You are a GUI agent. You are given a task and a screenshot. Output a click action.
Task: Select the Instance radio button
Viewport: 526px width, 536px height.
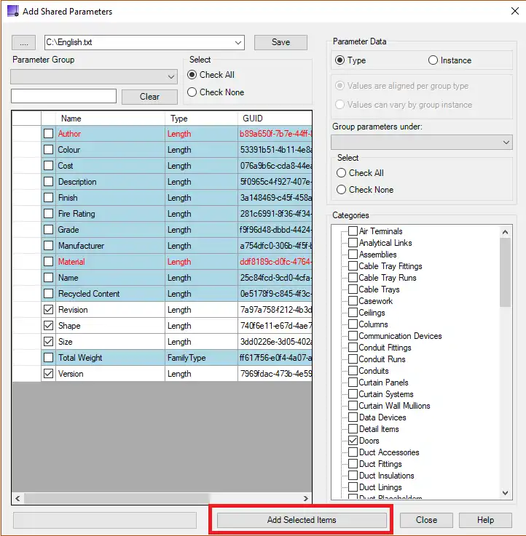pos(433,60)
